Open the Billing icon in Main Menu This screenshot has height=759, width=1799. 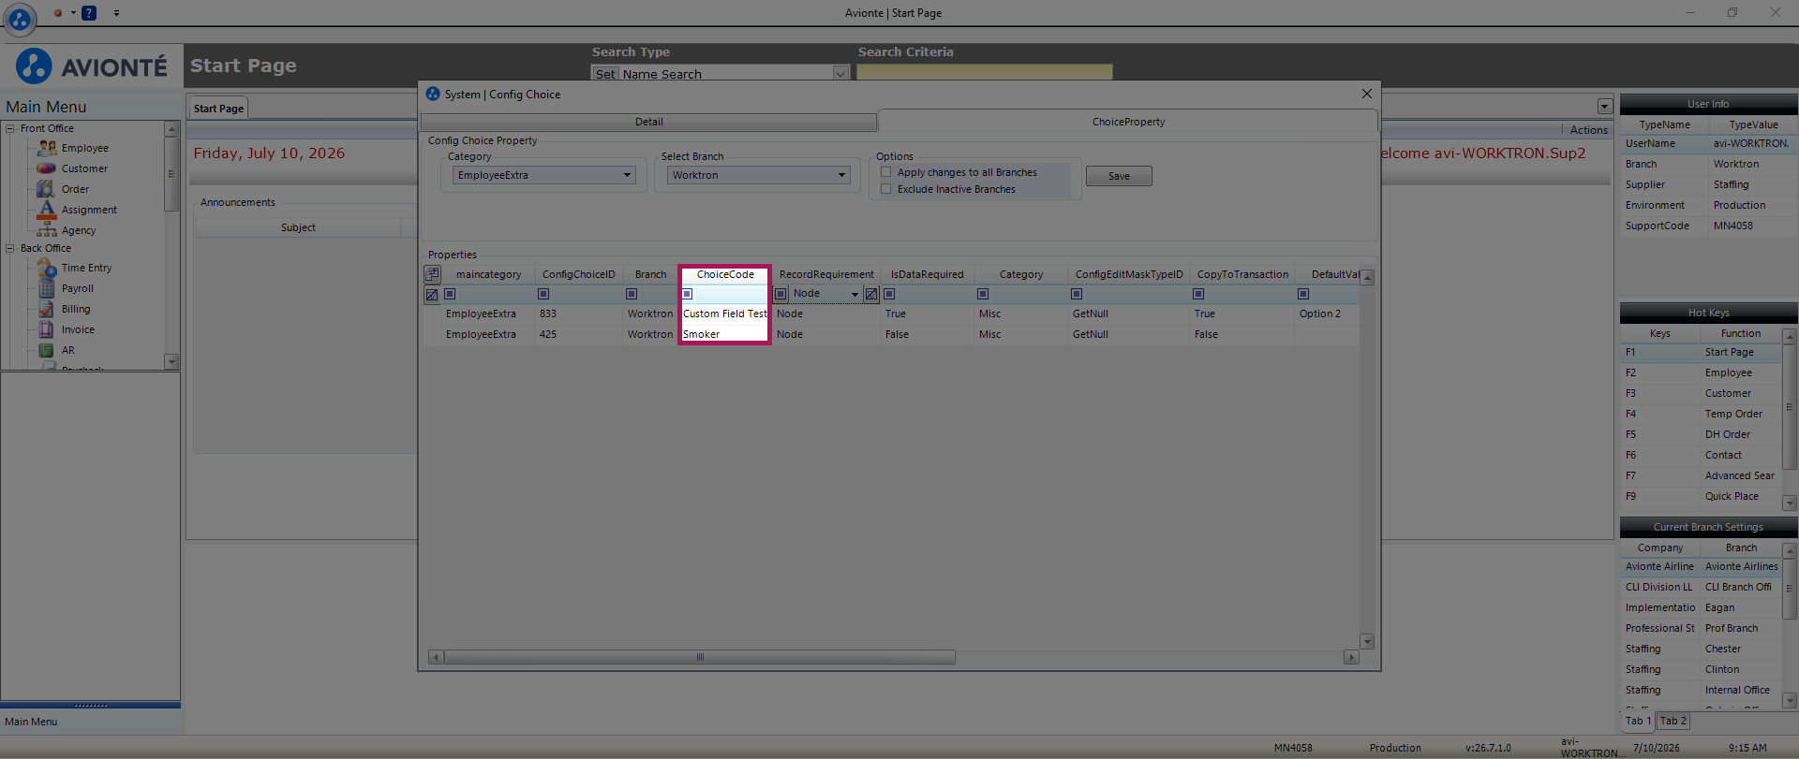tap(47, 309)
